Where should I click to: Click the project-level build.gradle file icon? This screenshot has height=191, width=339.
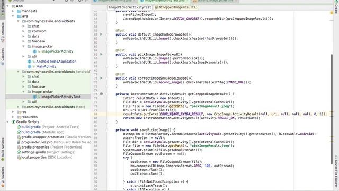pyautogui.click(x=19, y=127)
